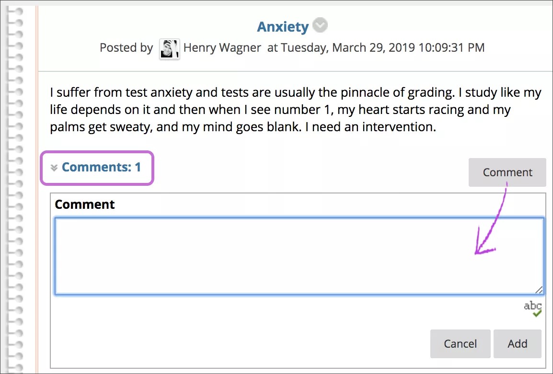
Task: Click inside the empty comment text area
Action: point(297,255)
